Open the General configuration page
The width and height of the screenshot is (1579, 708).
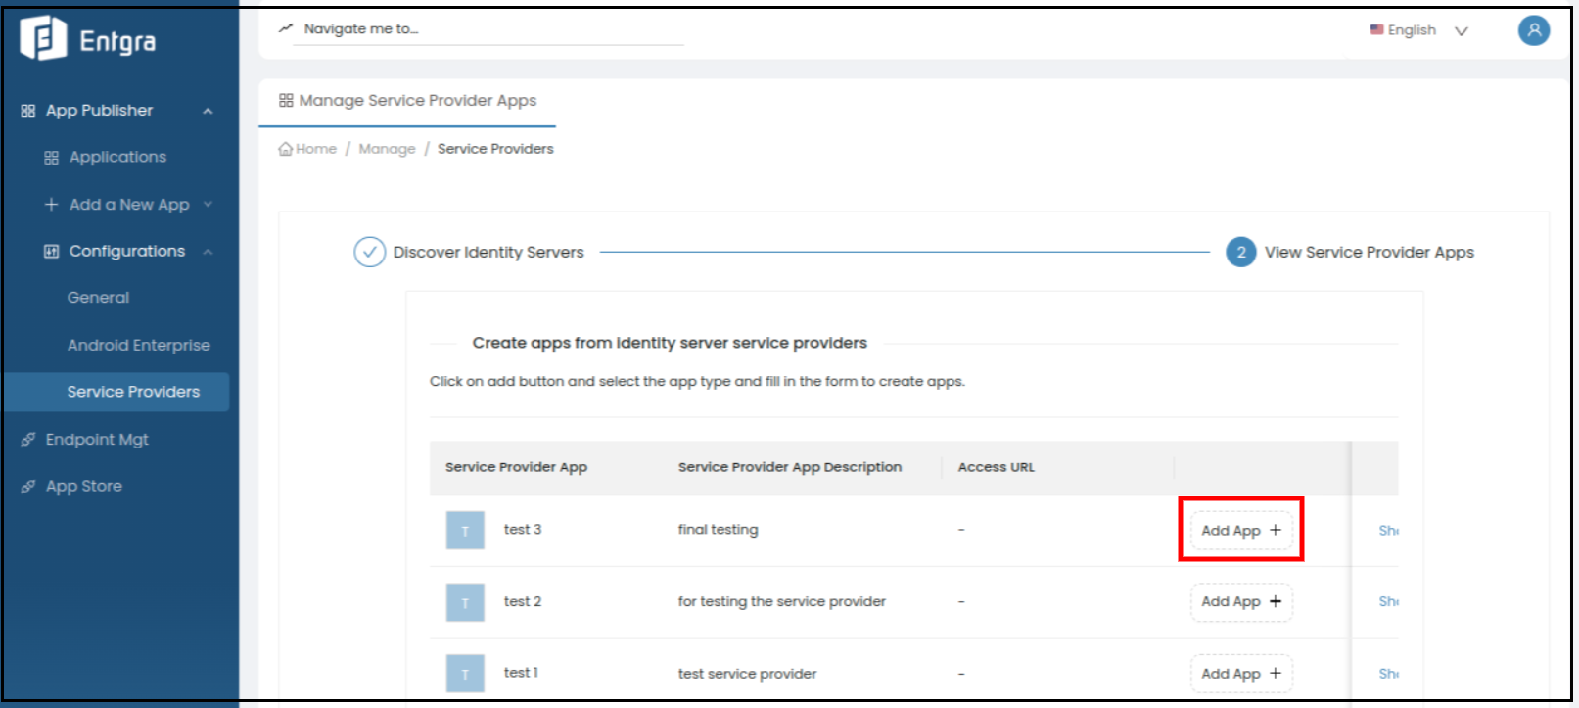click(x=98, y=298)
